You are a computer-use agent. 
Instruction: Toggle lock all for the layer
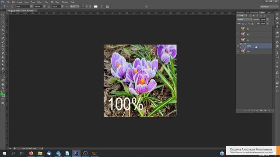252,24
